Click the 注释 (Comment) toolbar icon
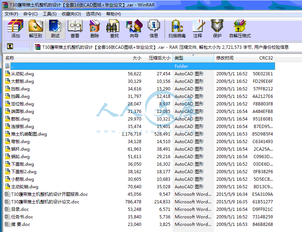302x232 pixels. pyautogui.click(x=198, y=29)
